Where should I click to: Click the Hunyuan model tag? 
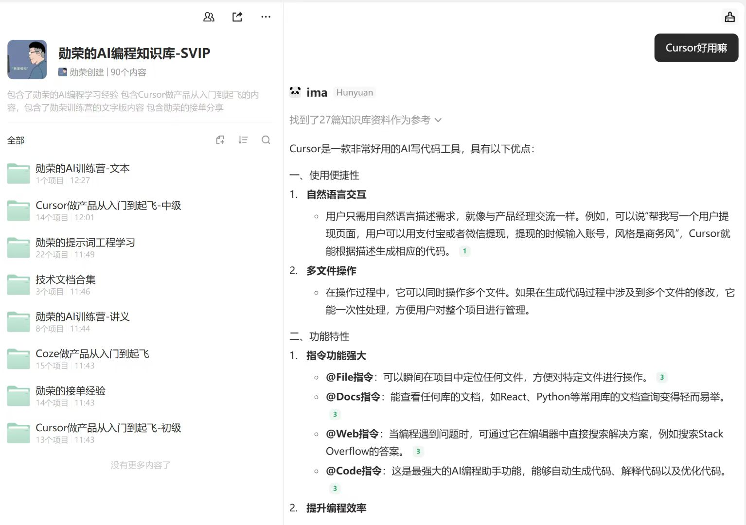click(355, 92)
